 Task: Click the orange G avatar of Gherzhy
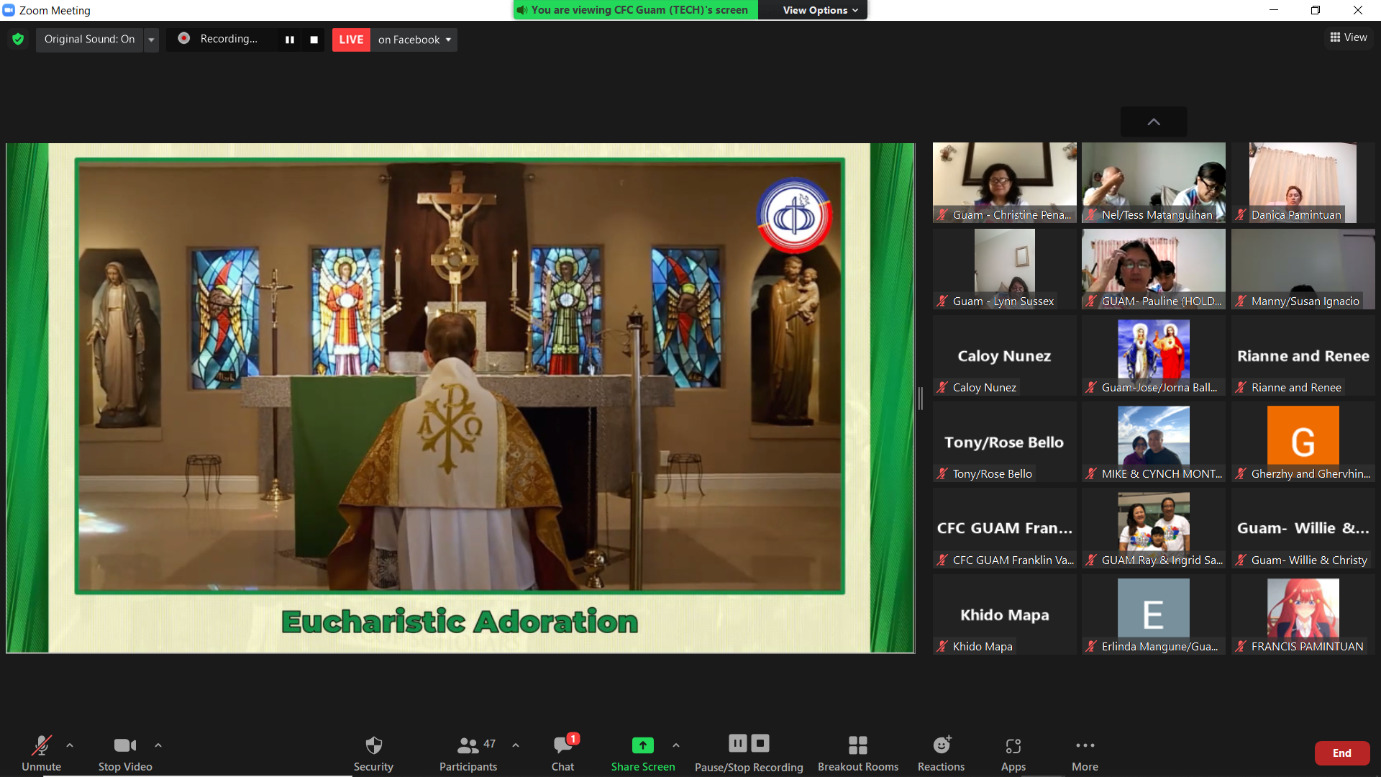click(1303, 435)
